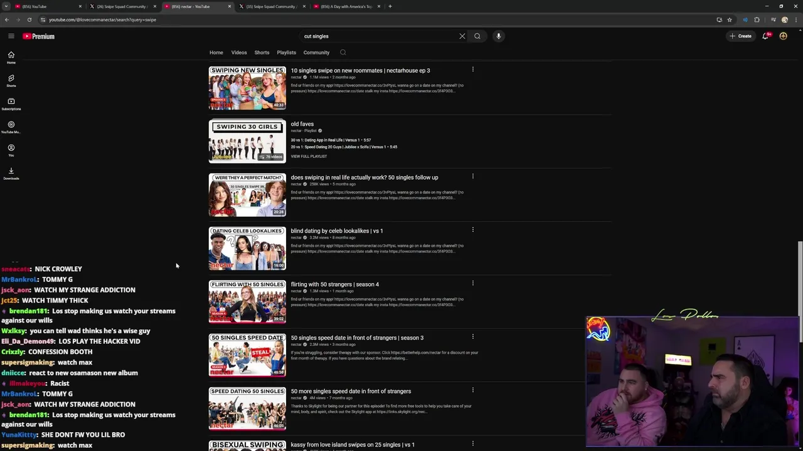Go back in browser history
803x451 pixels.
click(7, 19)
